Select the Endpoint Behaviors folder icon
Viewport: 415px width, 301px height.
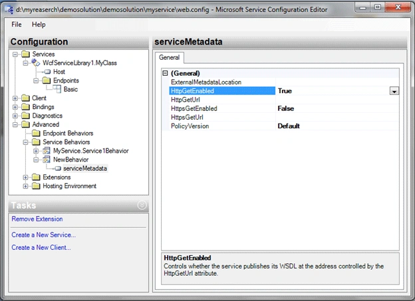point(36,133)
